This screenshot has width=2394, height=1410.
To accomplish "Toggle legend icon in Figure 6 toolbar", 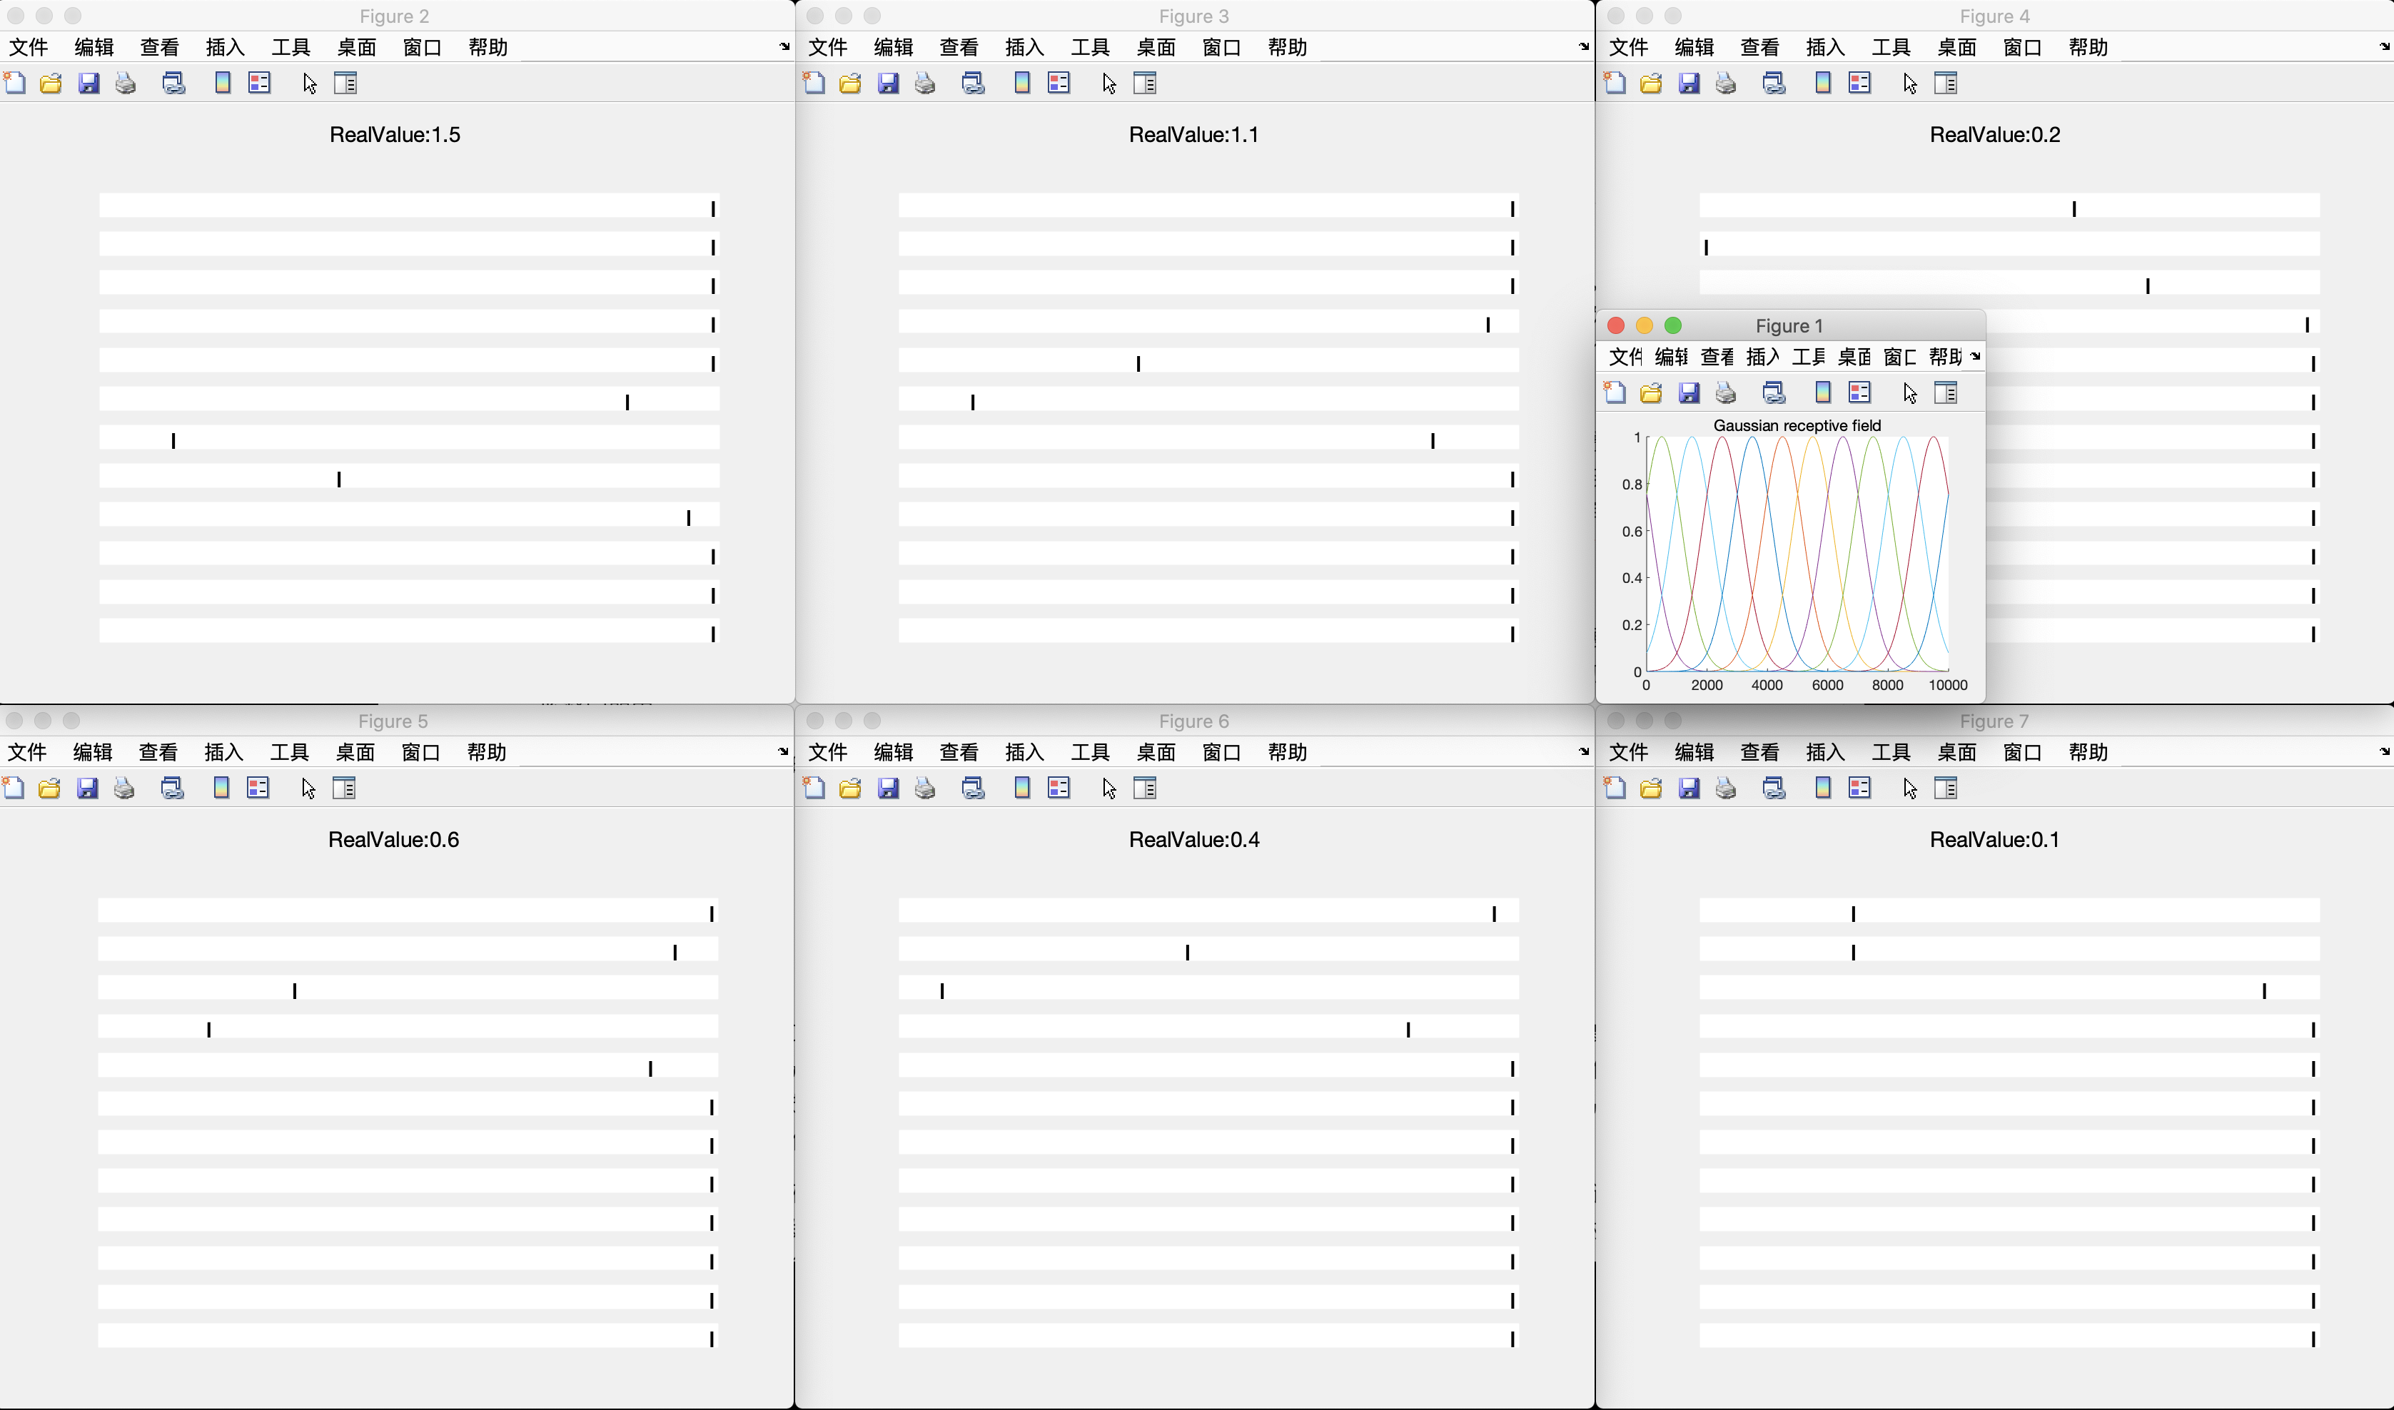I will [1059, 788].
